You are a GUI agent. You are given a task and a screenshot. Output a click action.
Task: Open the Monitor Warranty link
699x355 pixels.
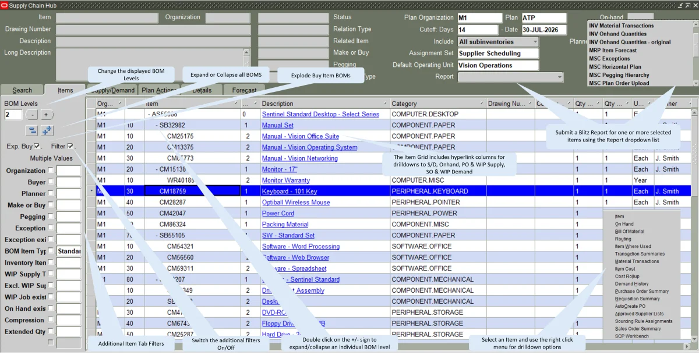(x=286, y=180)
